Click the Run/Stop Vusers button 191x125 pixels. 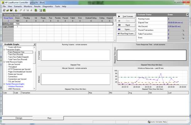(x=126, y=34)
